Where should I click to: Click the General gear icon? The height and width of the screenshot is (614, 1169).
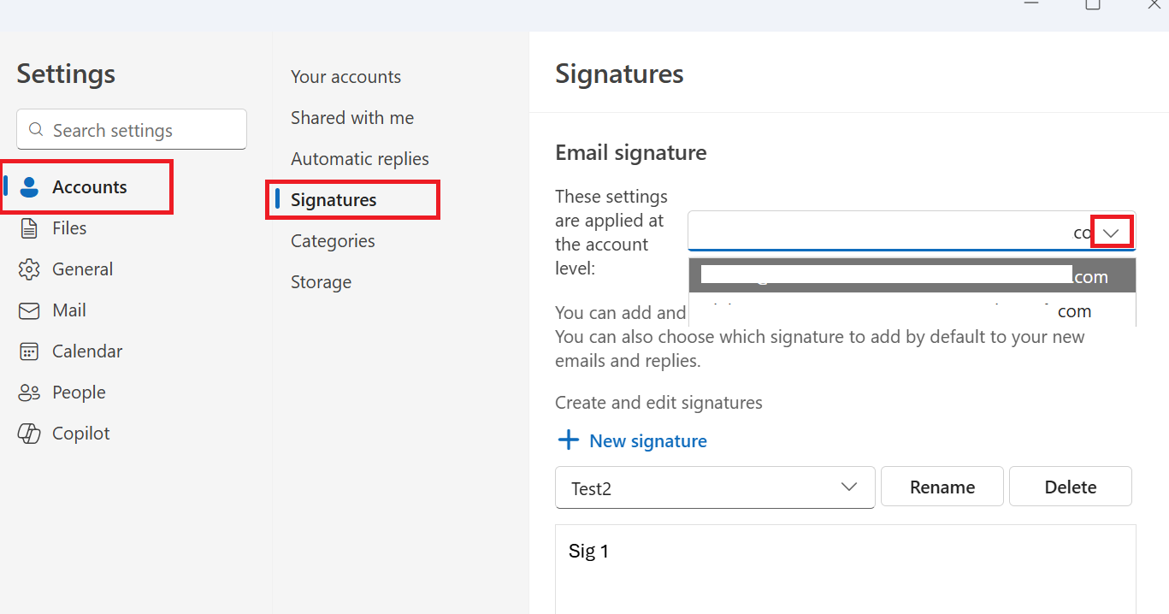coord(29,269)
